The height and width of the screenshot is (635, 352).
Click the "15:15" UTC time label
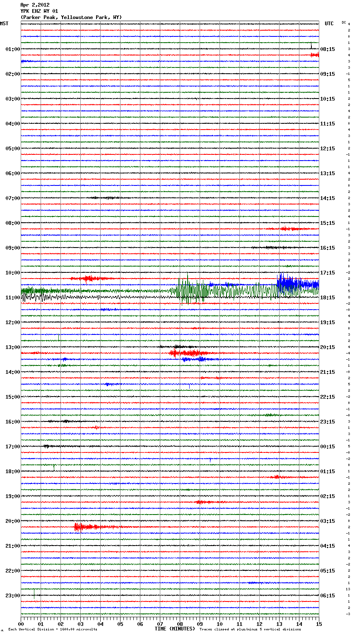328,223
